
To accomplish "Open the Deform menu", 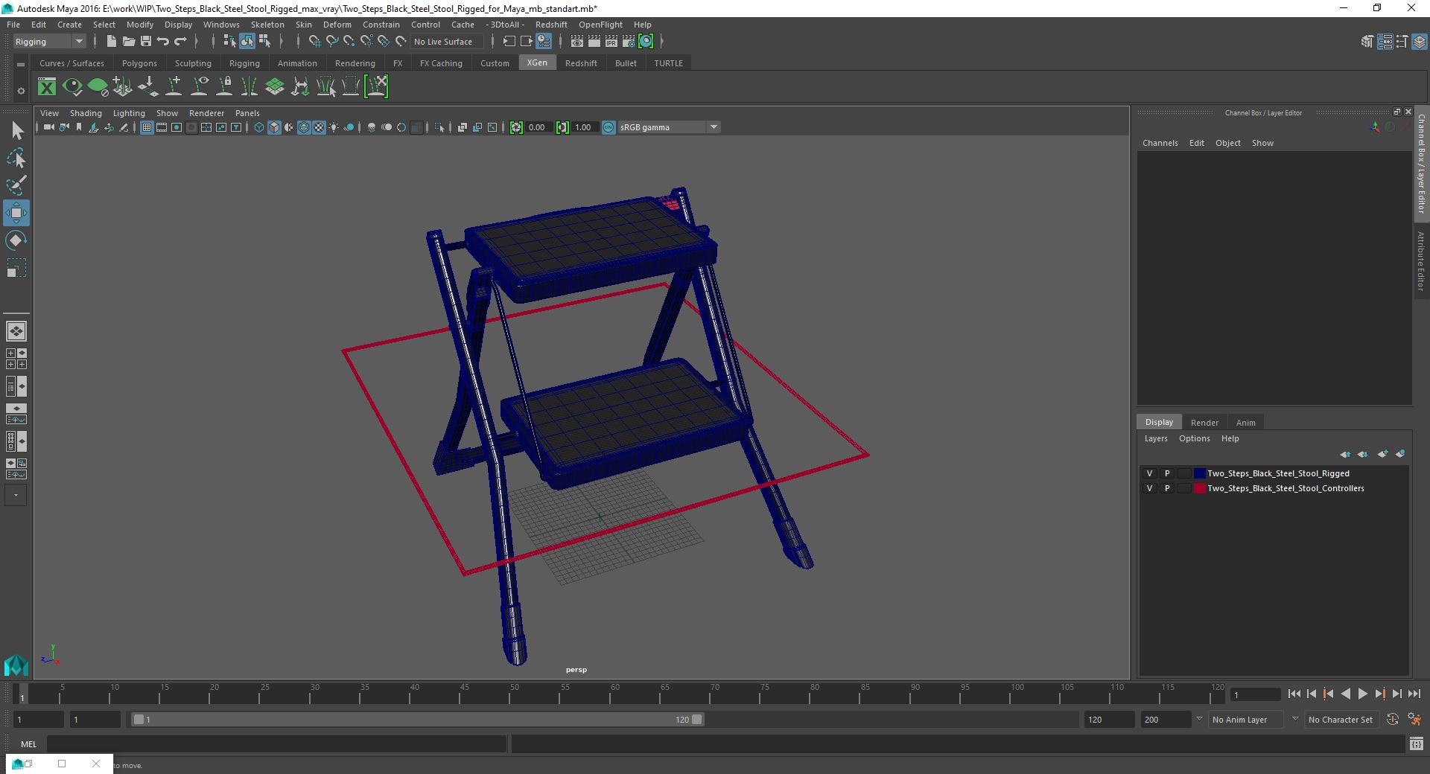I will tap(337, 25).
